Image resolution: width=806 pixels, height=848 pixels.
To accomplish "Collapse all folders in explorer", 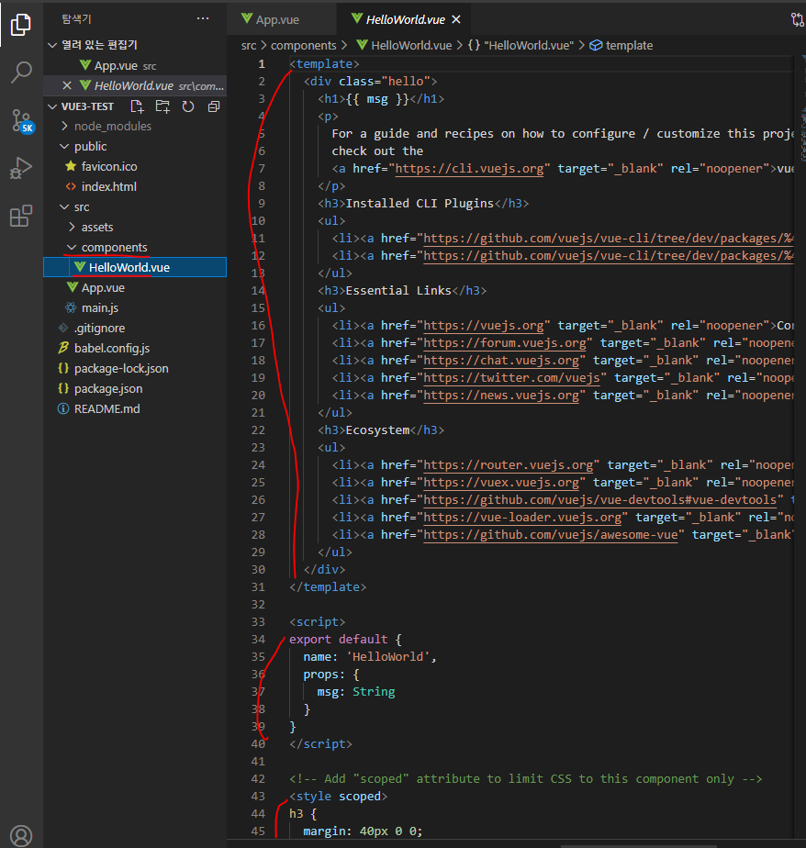I will pyautogui.click(x=214, y=106).
